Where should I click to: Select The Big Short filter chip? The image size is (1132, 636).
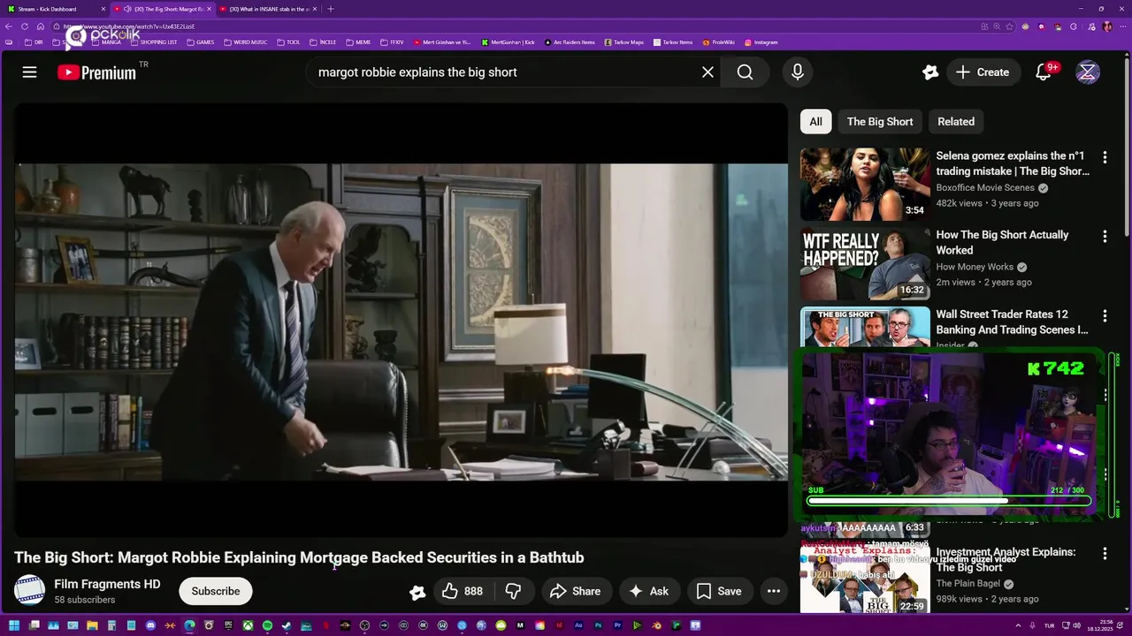(880, 122)
